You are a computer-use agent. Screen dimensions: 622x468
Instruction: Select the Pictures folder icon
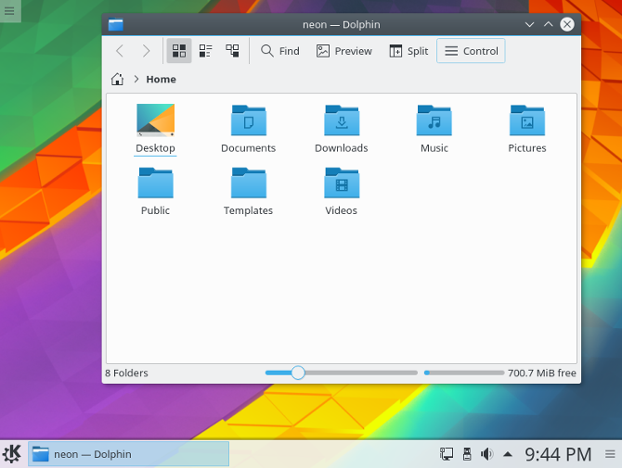[x=526, y=121]
